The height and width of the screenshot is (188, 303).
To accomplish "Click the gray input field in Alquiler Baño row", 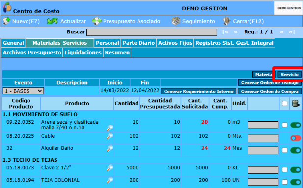I will tap(263, 150).
